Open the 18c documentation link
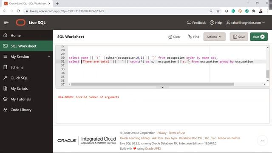Viewport: 272px width, 153px height. 207,138
